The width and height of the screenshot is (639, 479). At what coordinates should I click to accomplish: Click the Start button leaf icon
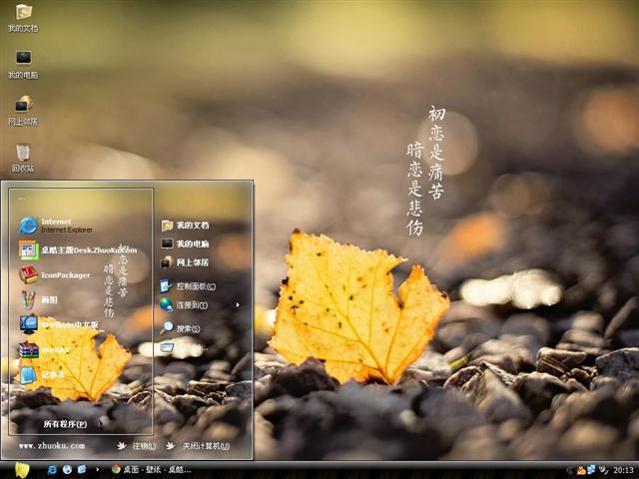click(22, 469)
